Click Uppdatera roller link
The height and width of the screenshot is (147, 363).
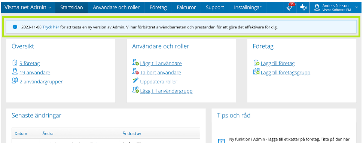click(159, 82)
